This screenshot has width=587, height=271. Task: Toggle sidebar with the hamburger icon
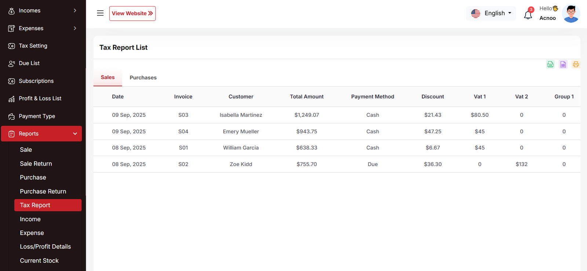tap(100, 13)
